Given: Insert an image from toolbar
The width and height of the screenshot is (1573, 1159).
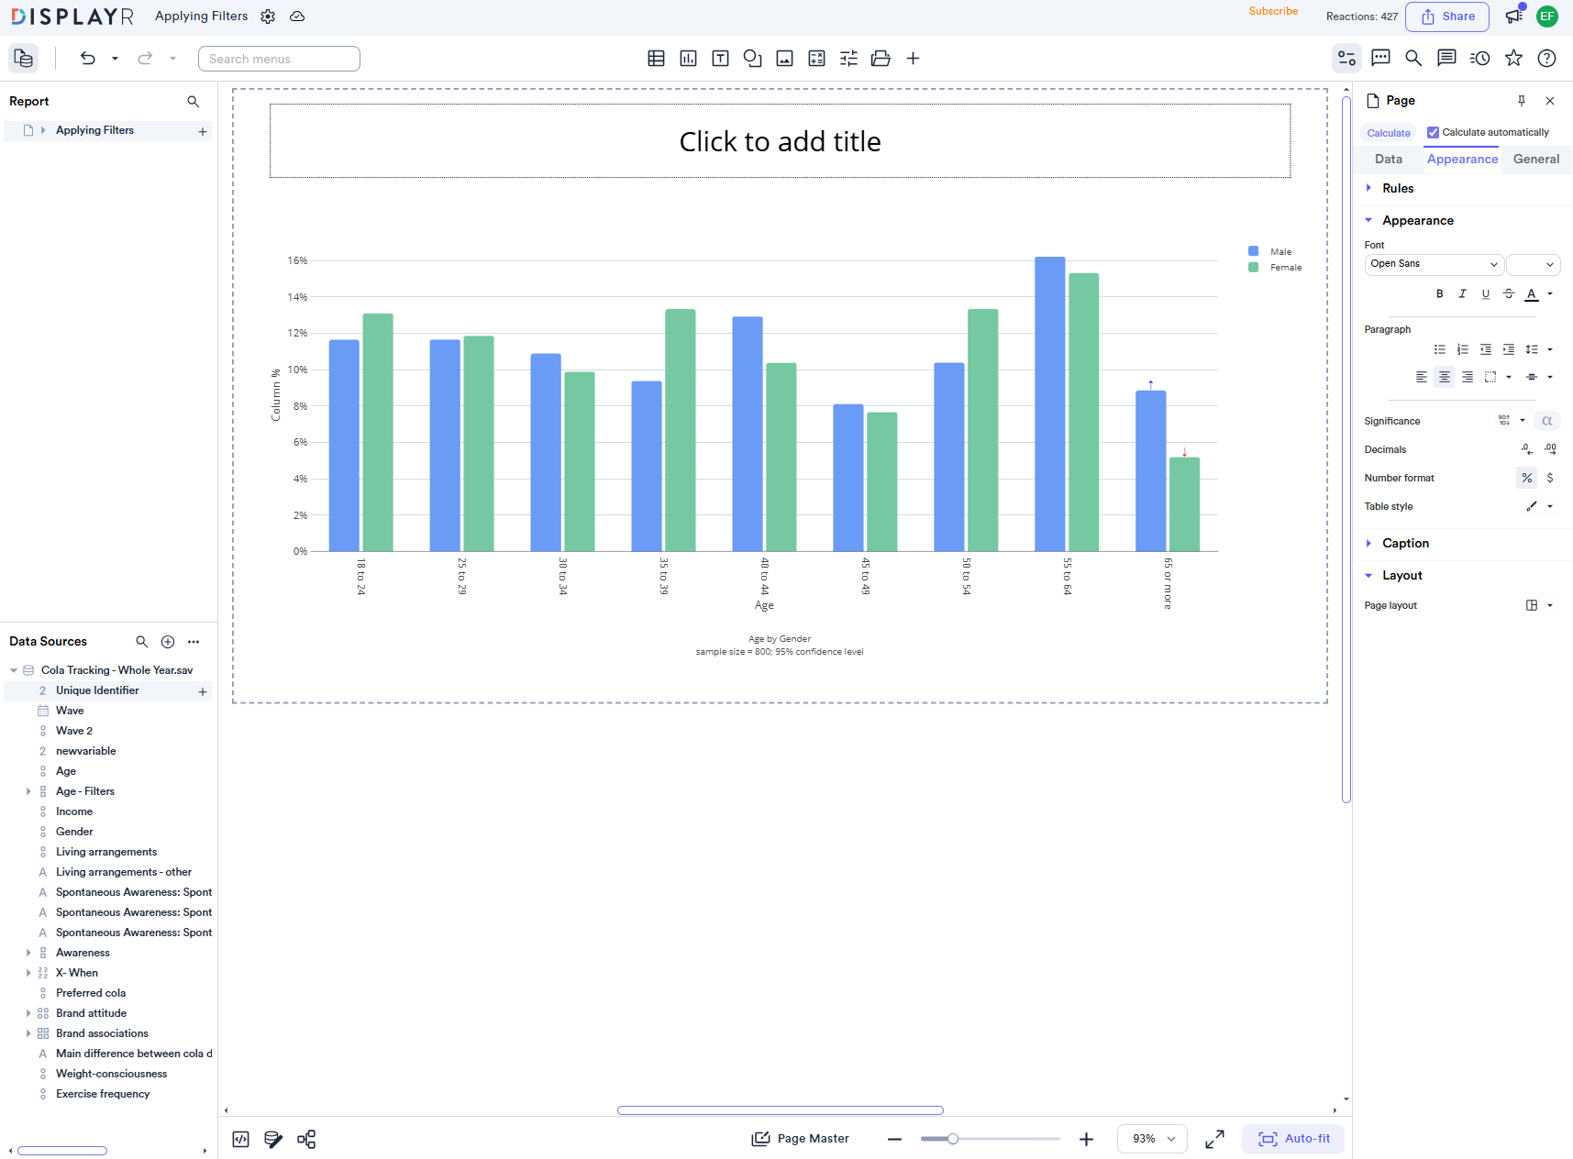Looking at the screenshot, I should coord(784,59).
